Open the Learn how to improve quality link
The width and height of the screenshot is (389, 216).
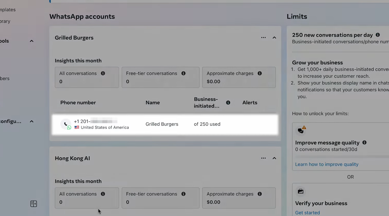pos(327,164)
